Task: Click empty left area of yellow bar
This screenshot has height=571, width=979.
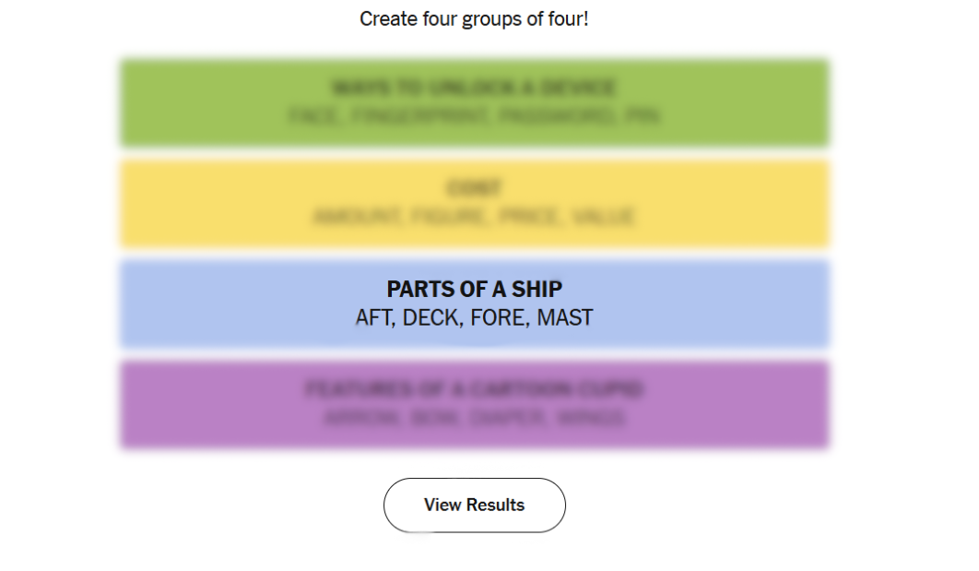Action: point(194,203)
